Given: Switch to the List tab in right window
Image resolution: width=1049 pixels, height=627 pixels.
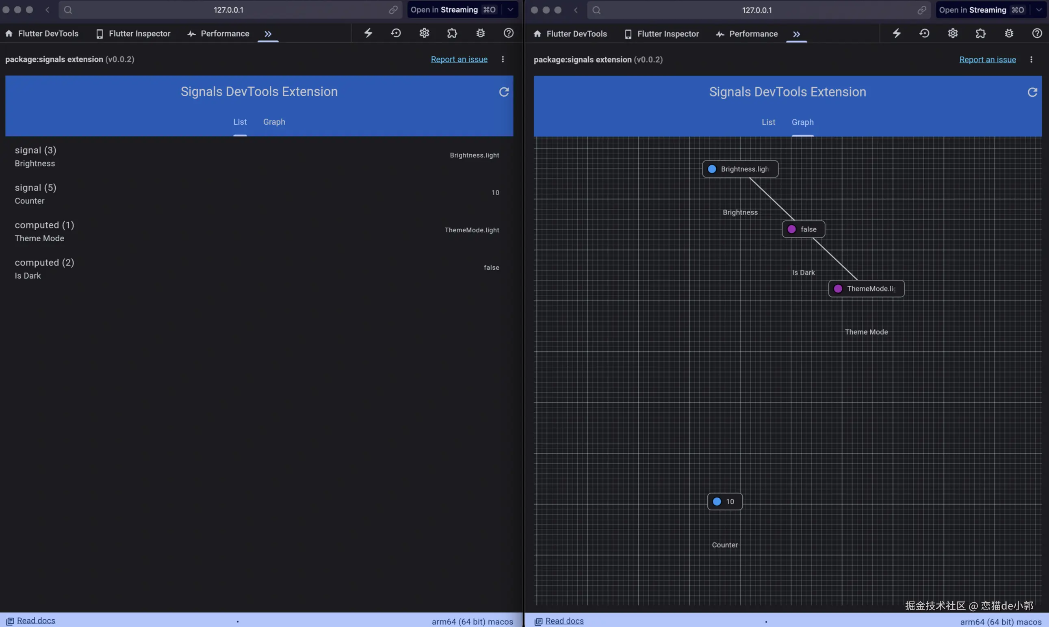Looking at the screenshot, I should [768, 122].
